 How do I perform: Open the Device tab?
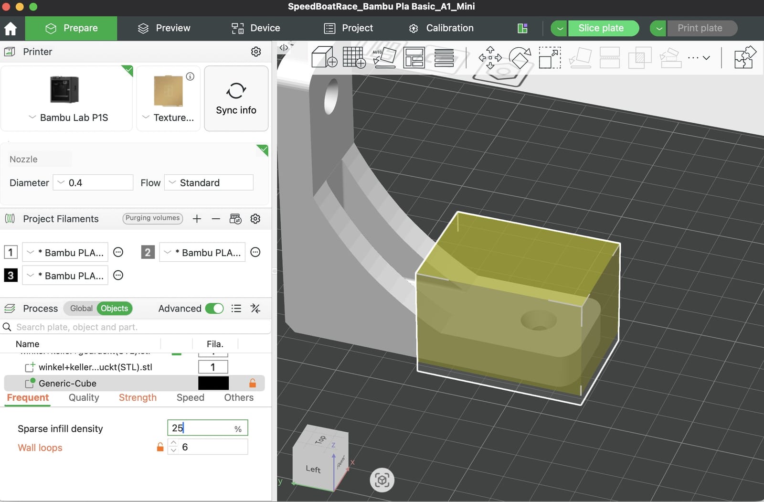(x=256, y=28)
